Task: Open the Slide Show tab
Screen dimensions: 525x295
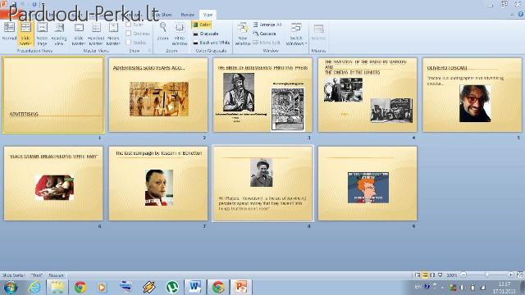Action: coord(162,15)
